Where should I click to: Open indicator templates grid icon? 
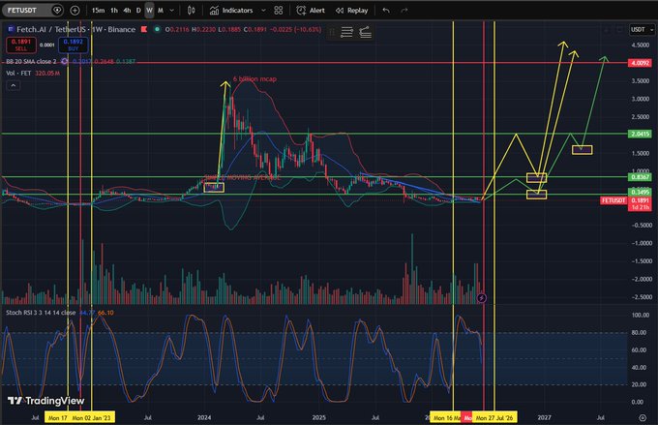click(279, 10)
